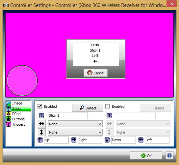Open the Triggers settings category
Image resolution: width=179 pixels, height=165 pixels.
[x=18, y=124]
